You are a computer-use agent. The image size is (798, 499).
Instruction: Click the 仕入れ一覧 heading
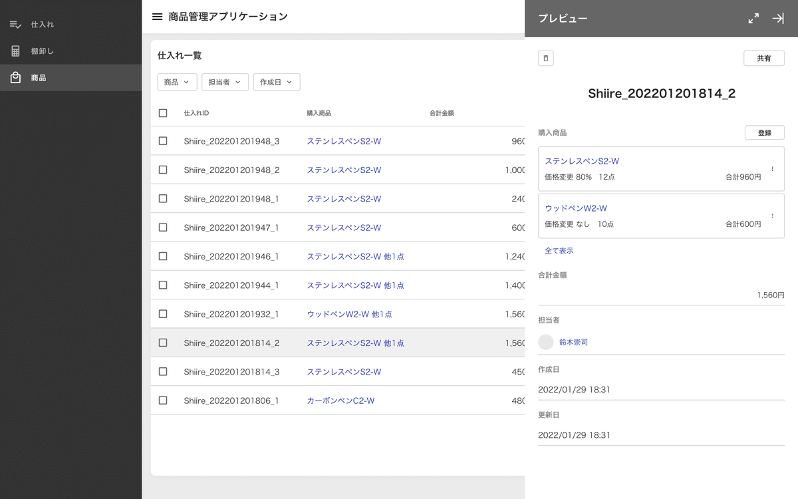click(x=180, y=56)
